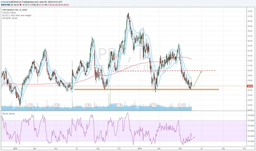The height and width of the screenshot is (151, 256).
Task: Click the H:27.62 high value
Action: pyautogui.click(x=49, y=5)
